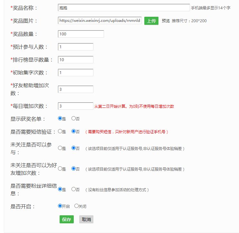Set 是否开启 to 开启

click(x=60, y=206)
